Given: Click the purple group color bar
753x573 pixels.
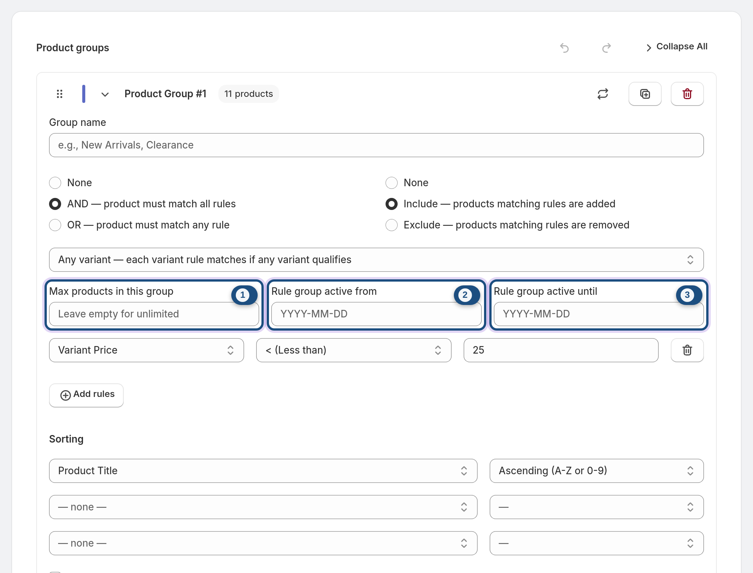Looking at the screenshot, I should tap(84, 94).
